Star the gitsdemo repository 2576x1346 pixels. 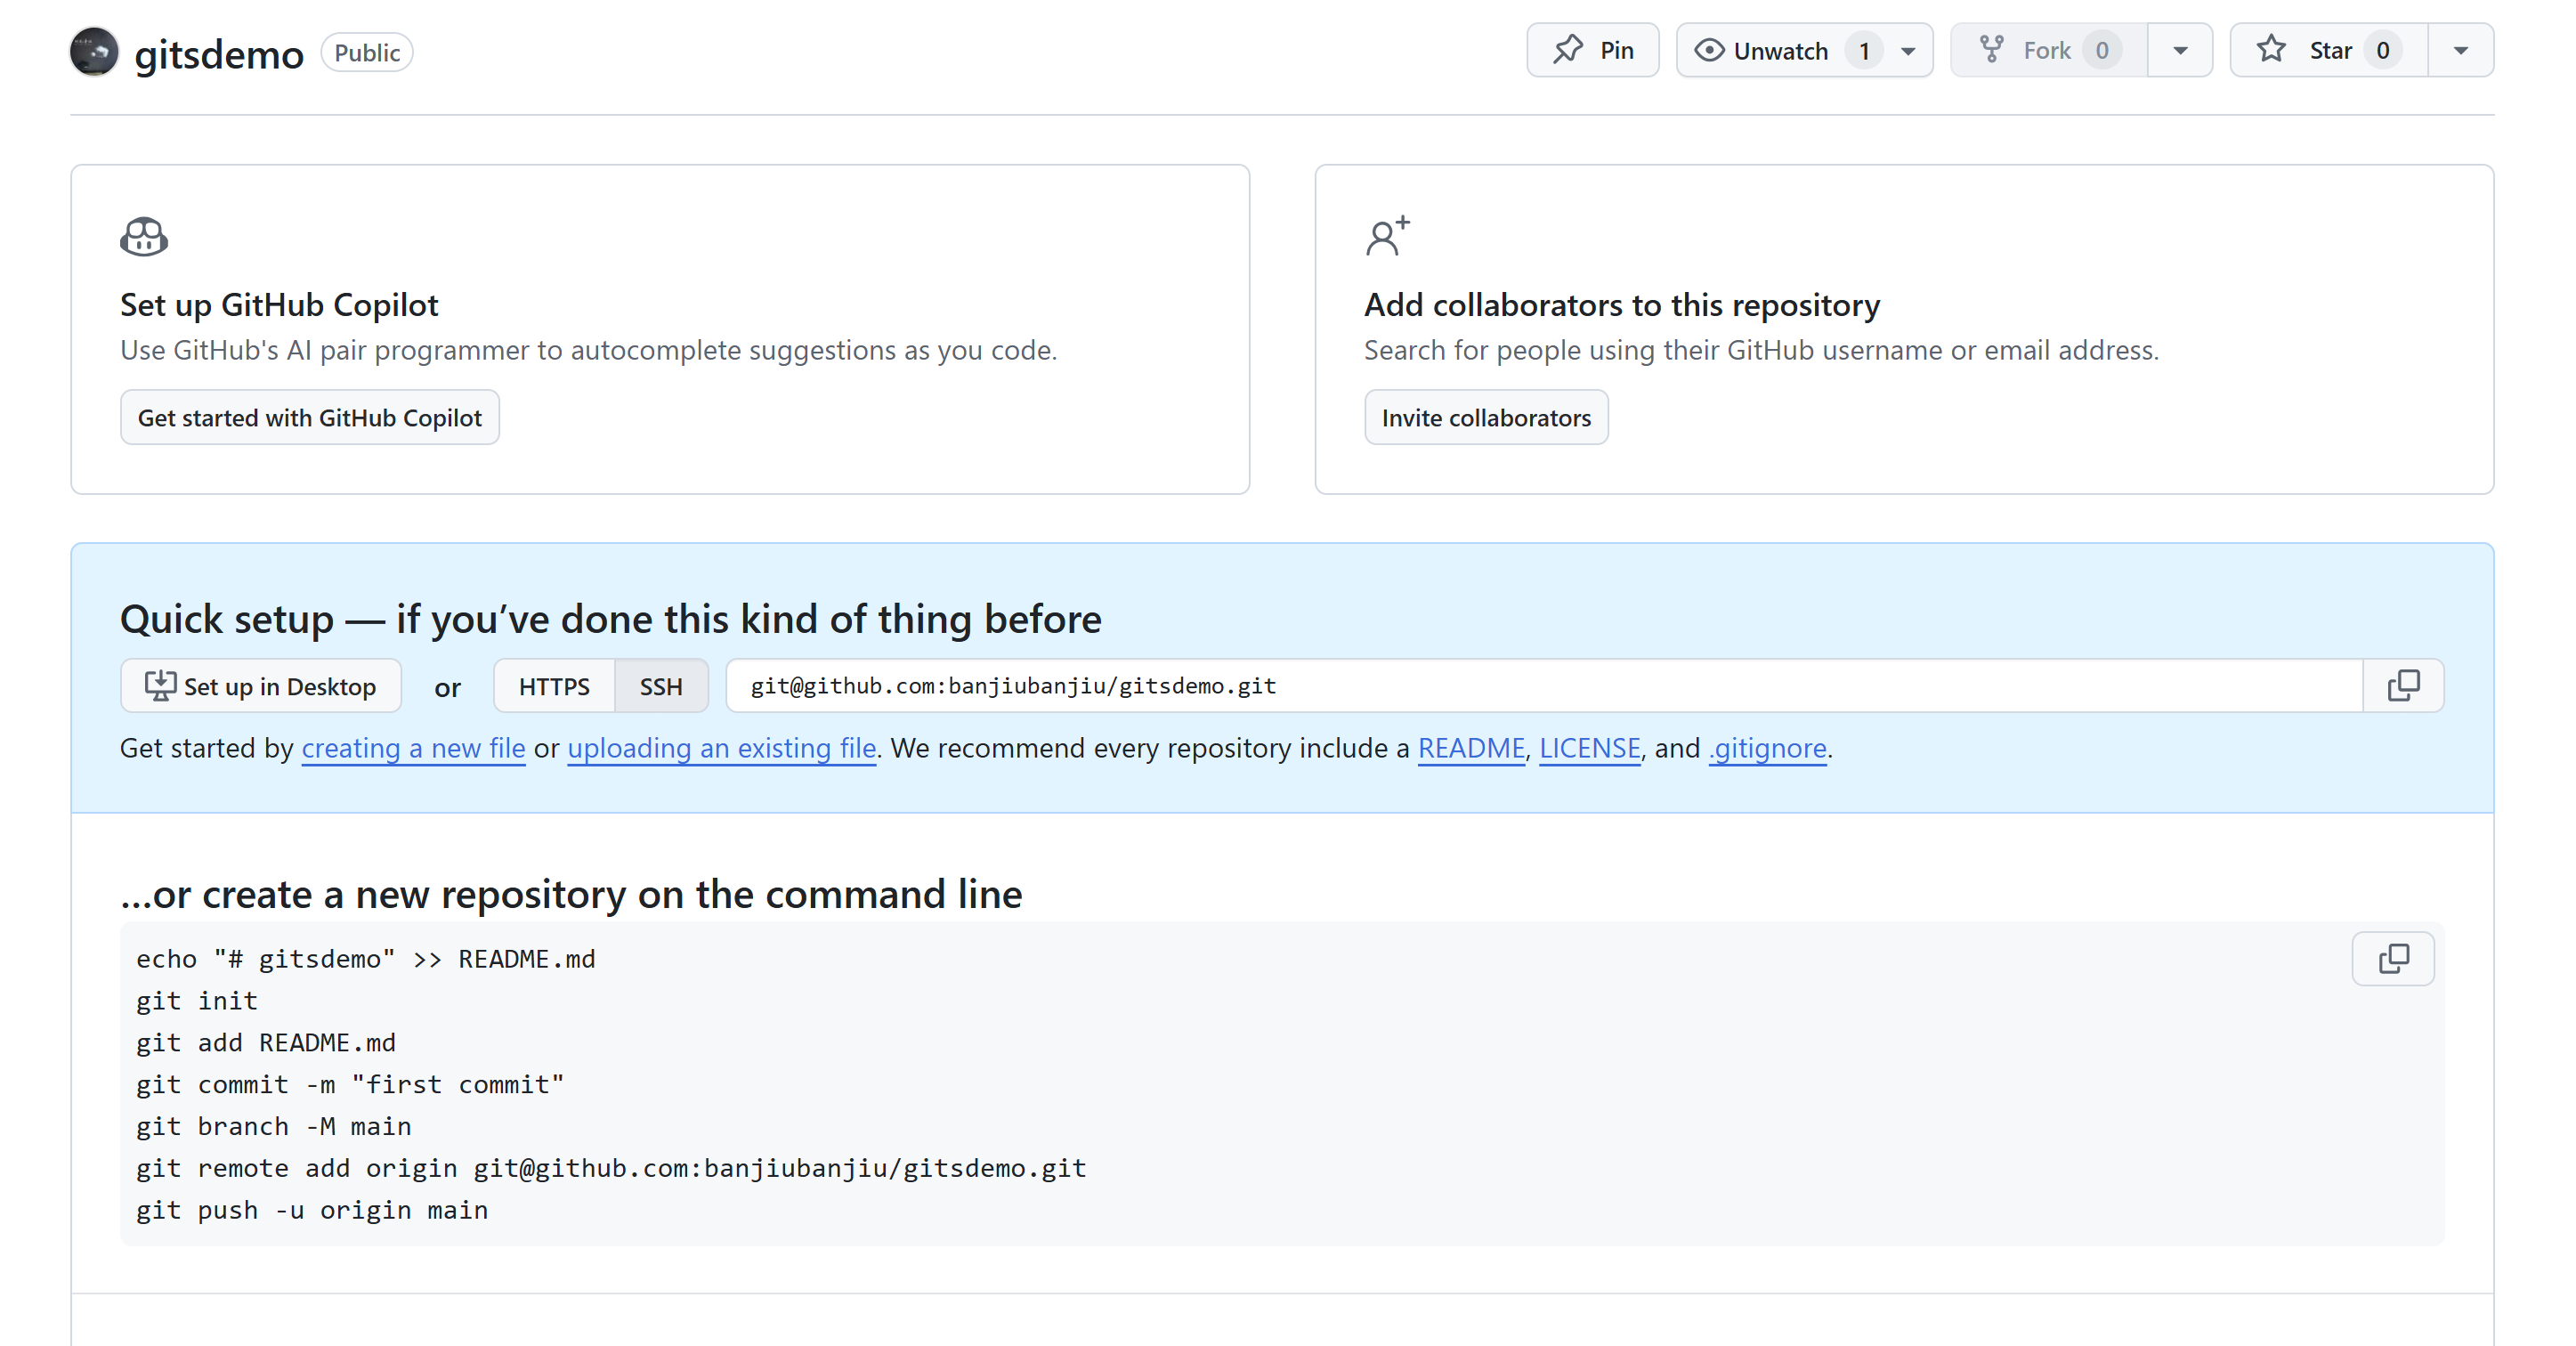pos(2328,50)
